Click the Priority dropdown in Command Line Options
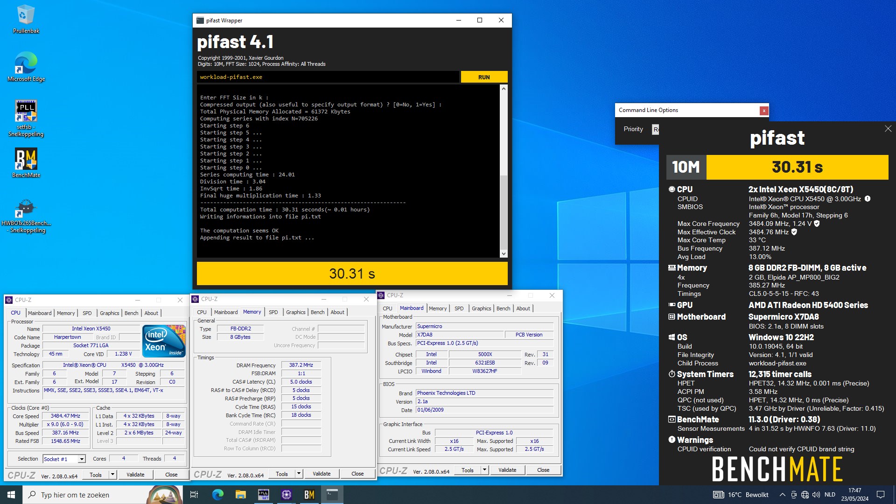 point(656,129)
